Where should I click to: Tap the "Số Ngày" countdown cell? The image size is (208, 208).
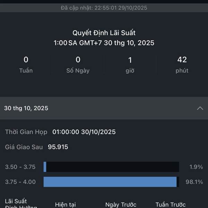pyautogui.click(x=78, y=65)
